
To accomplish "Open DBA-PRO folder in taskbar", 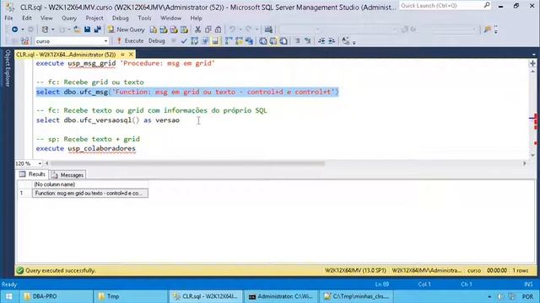I will point(56,296).
